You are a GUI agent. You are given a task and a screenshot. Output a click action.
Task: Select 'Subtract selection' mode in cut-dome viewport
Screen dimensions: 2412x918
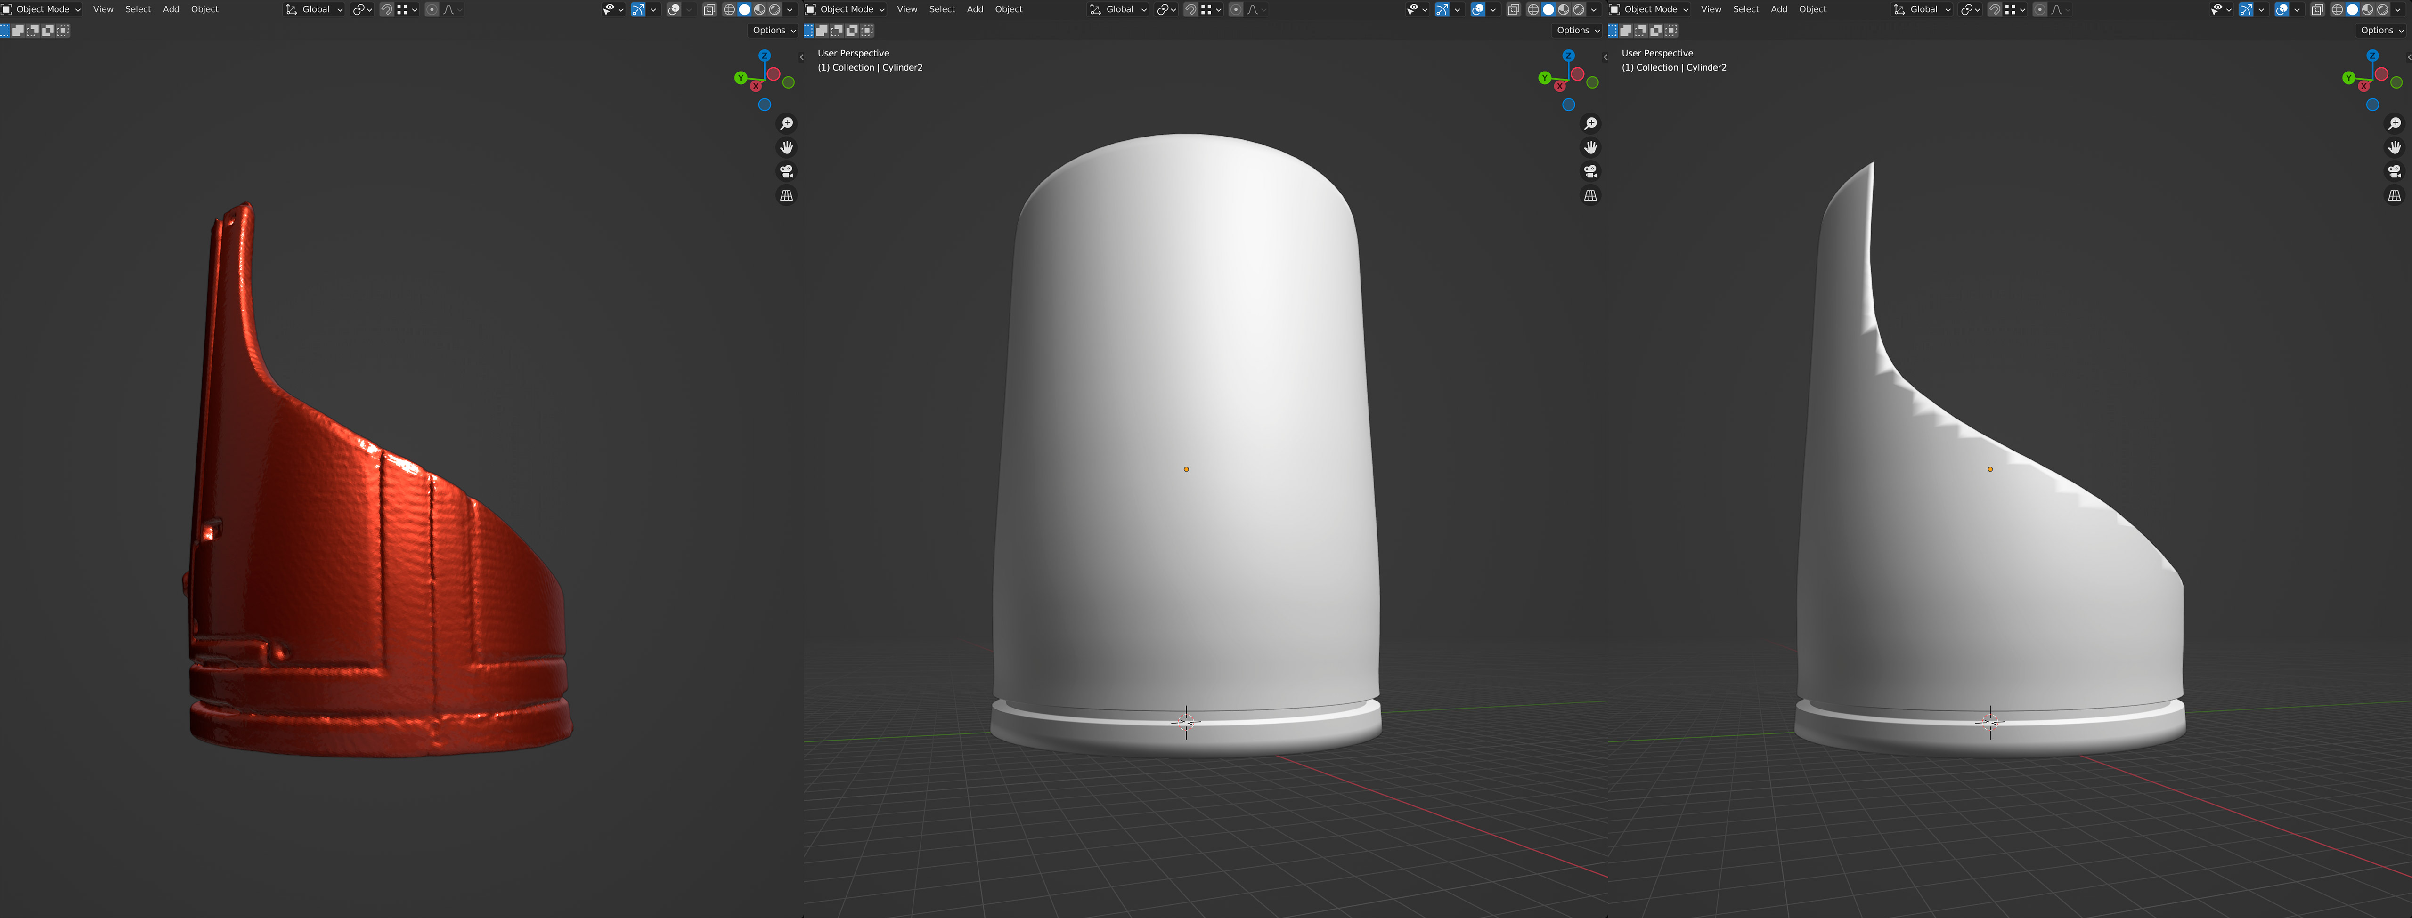coord(1641,30)
